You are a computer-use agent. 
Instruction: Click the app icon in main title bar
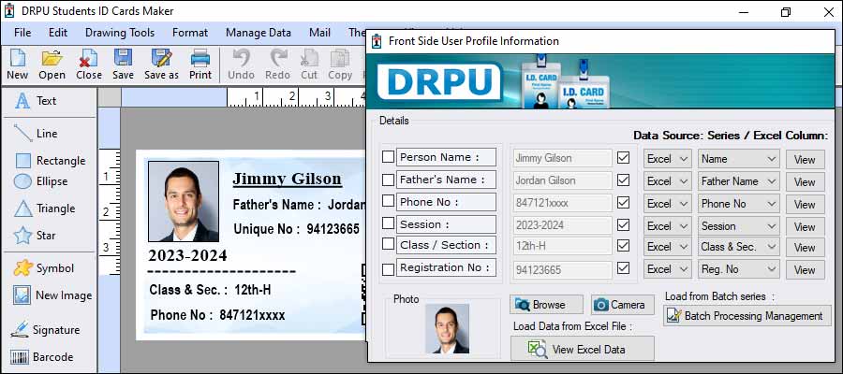click(x=9, y=11)
